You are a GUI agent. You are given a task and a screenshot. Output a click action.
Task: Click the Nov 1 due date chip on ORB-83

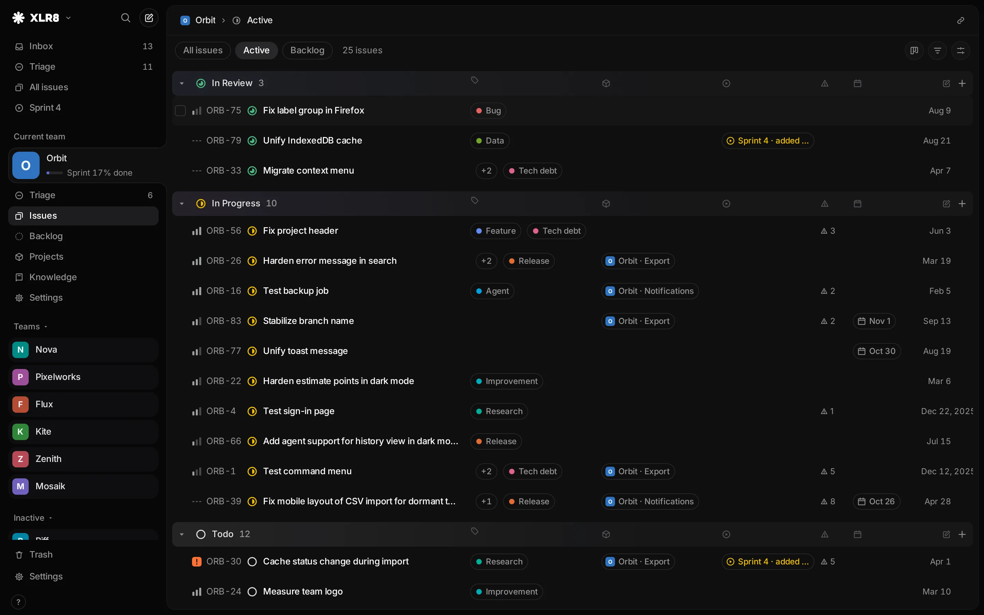pos(874,321)
